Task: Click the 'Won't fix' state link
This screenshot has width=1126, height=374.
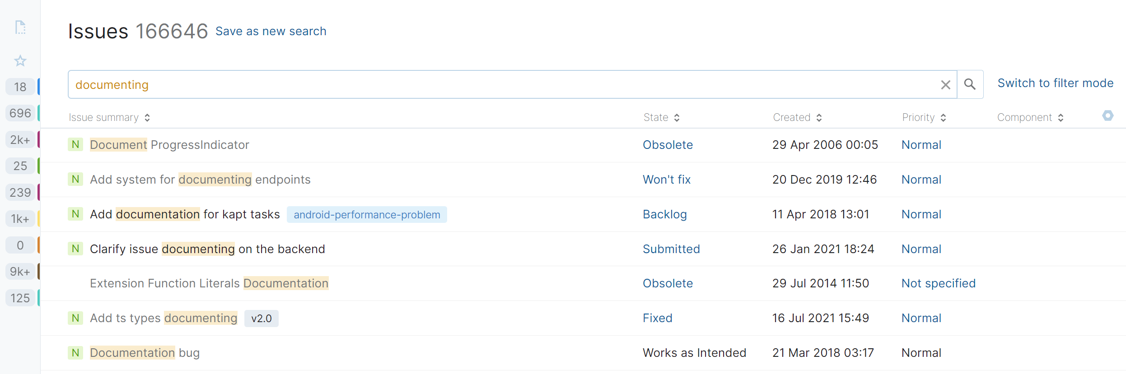Action: click(x=666, y=179)
